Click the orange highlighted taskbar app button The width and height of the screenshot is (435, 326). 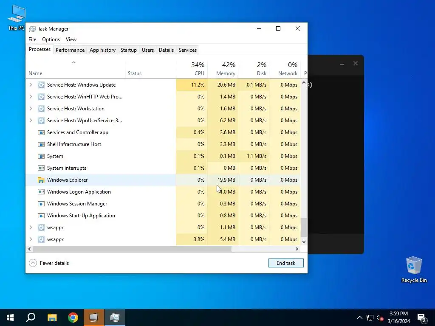pos(94,318)
